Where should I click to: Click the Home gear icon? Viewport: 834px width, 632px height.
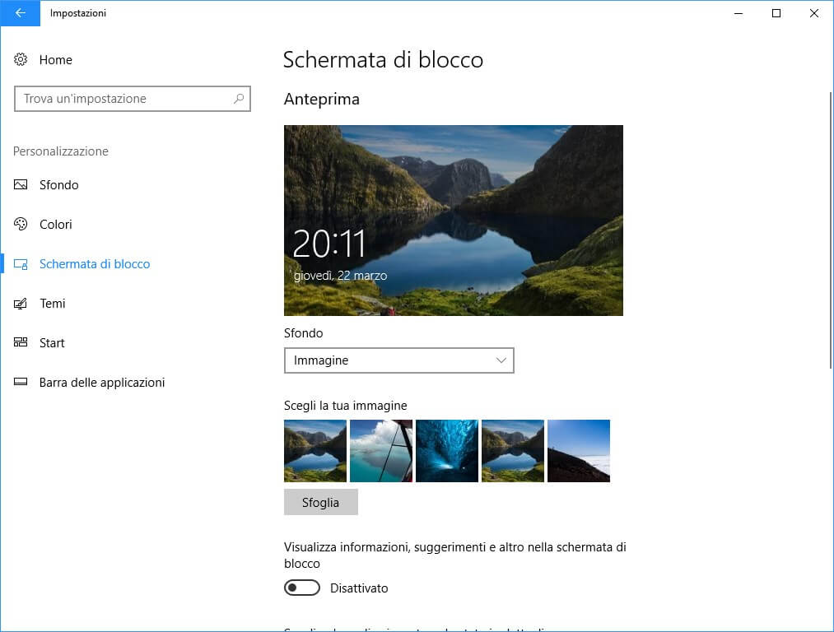click(21, 60)
